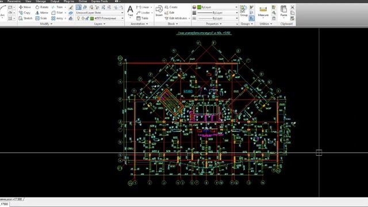Open the Output ribbon tab

pos(55,1)
